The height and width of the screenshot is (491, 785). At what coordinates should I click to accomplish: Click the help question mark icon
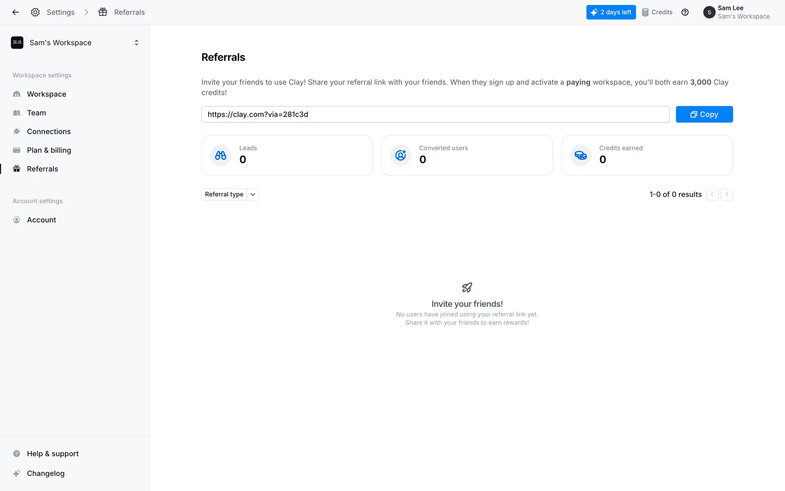685,12
